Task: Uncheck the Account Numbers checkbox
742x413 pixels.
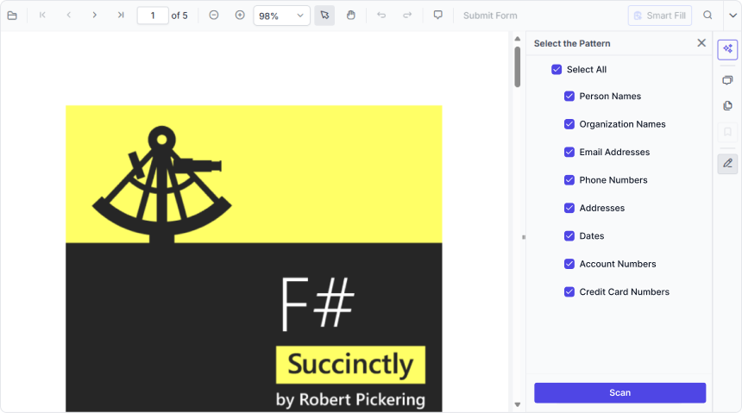Action: tap(569, 264)
